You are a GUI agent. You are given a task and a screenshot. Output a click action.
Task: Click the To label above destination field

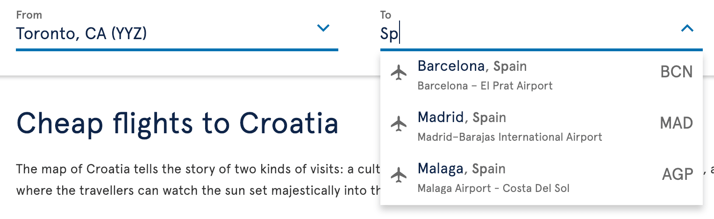[386, 15]
